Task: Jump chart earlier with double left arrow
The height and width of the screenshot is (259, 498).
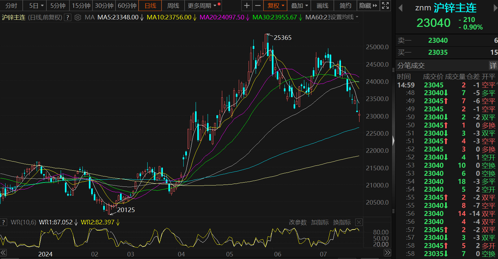Action: [x=4, y=253]
